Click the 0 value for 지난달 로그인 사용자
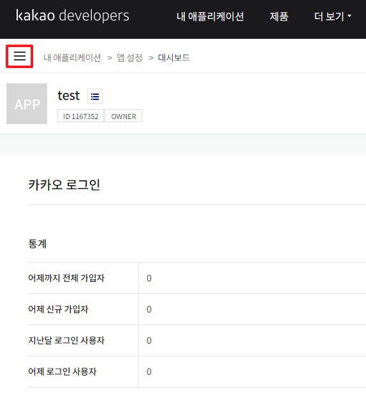 tap(149, 341)
